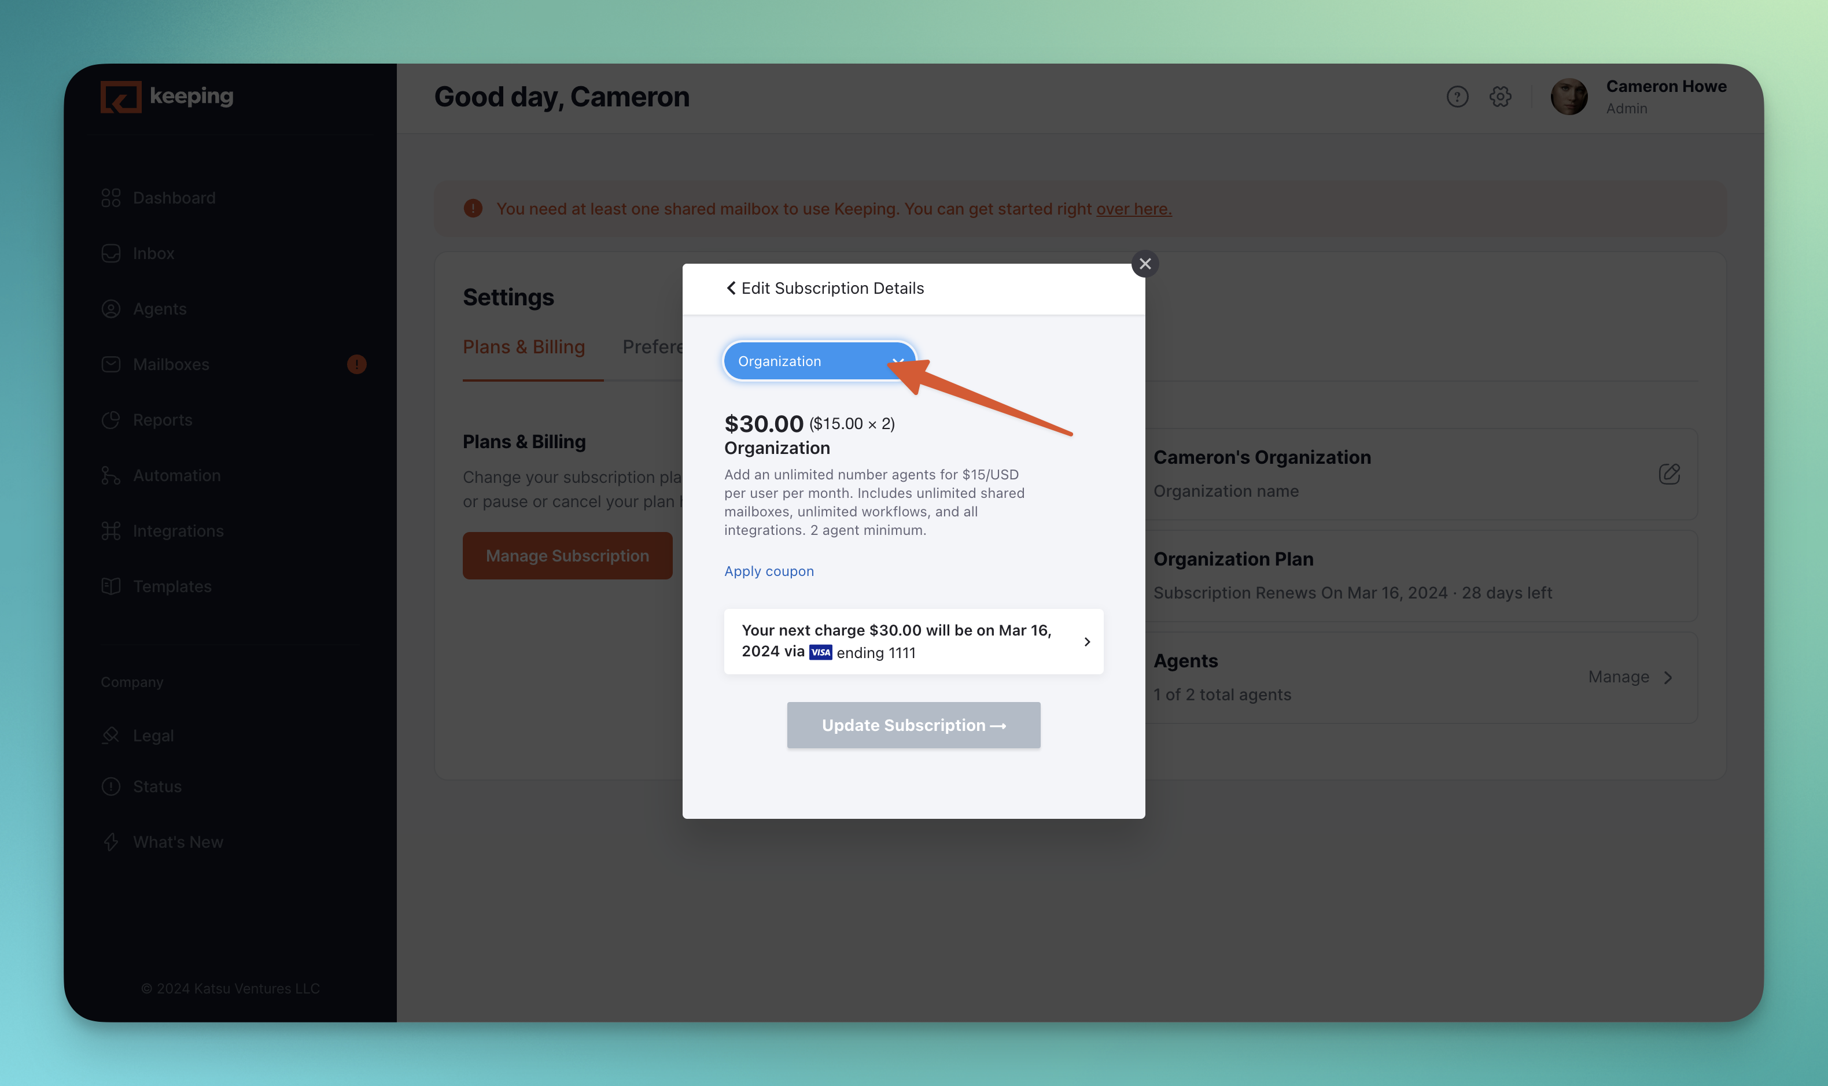Open the settings gear icon
The height and width of the screenshot is (1086, 1828).
pyautogui.click(x=1500, y=97)
